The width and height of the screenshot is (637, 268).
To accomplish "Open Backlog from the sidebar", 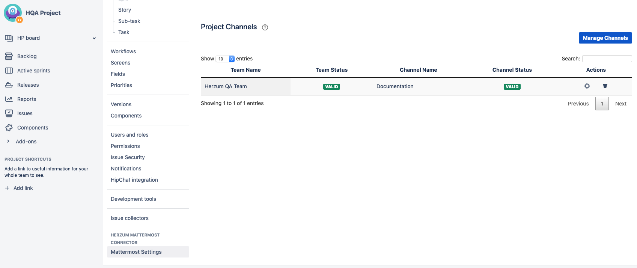I will (x=27, y=56).
